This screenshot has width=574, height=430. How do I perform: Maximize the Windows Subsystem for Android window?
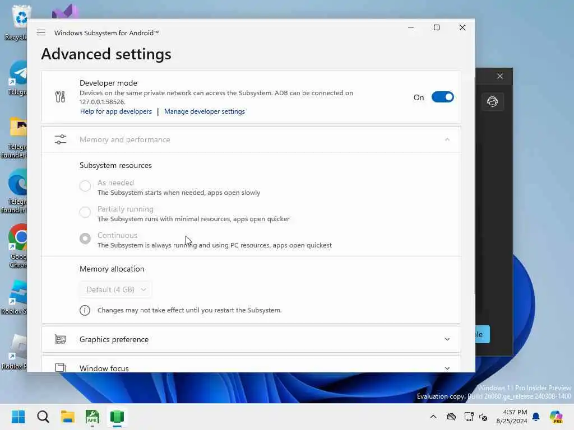[x=436, y=27]
